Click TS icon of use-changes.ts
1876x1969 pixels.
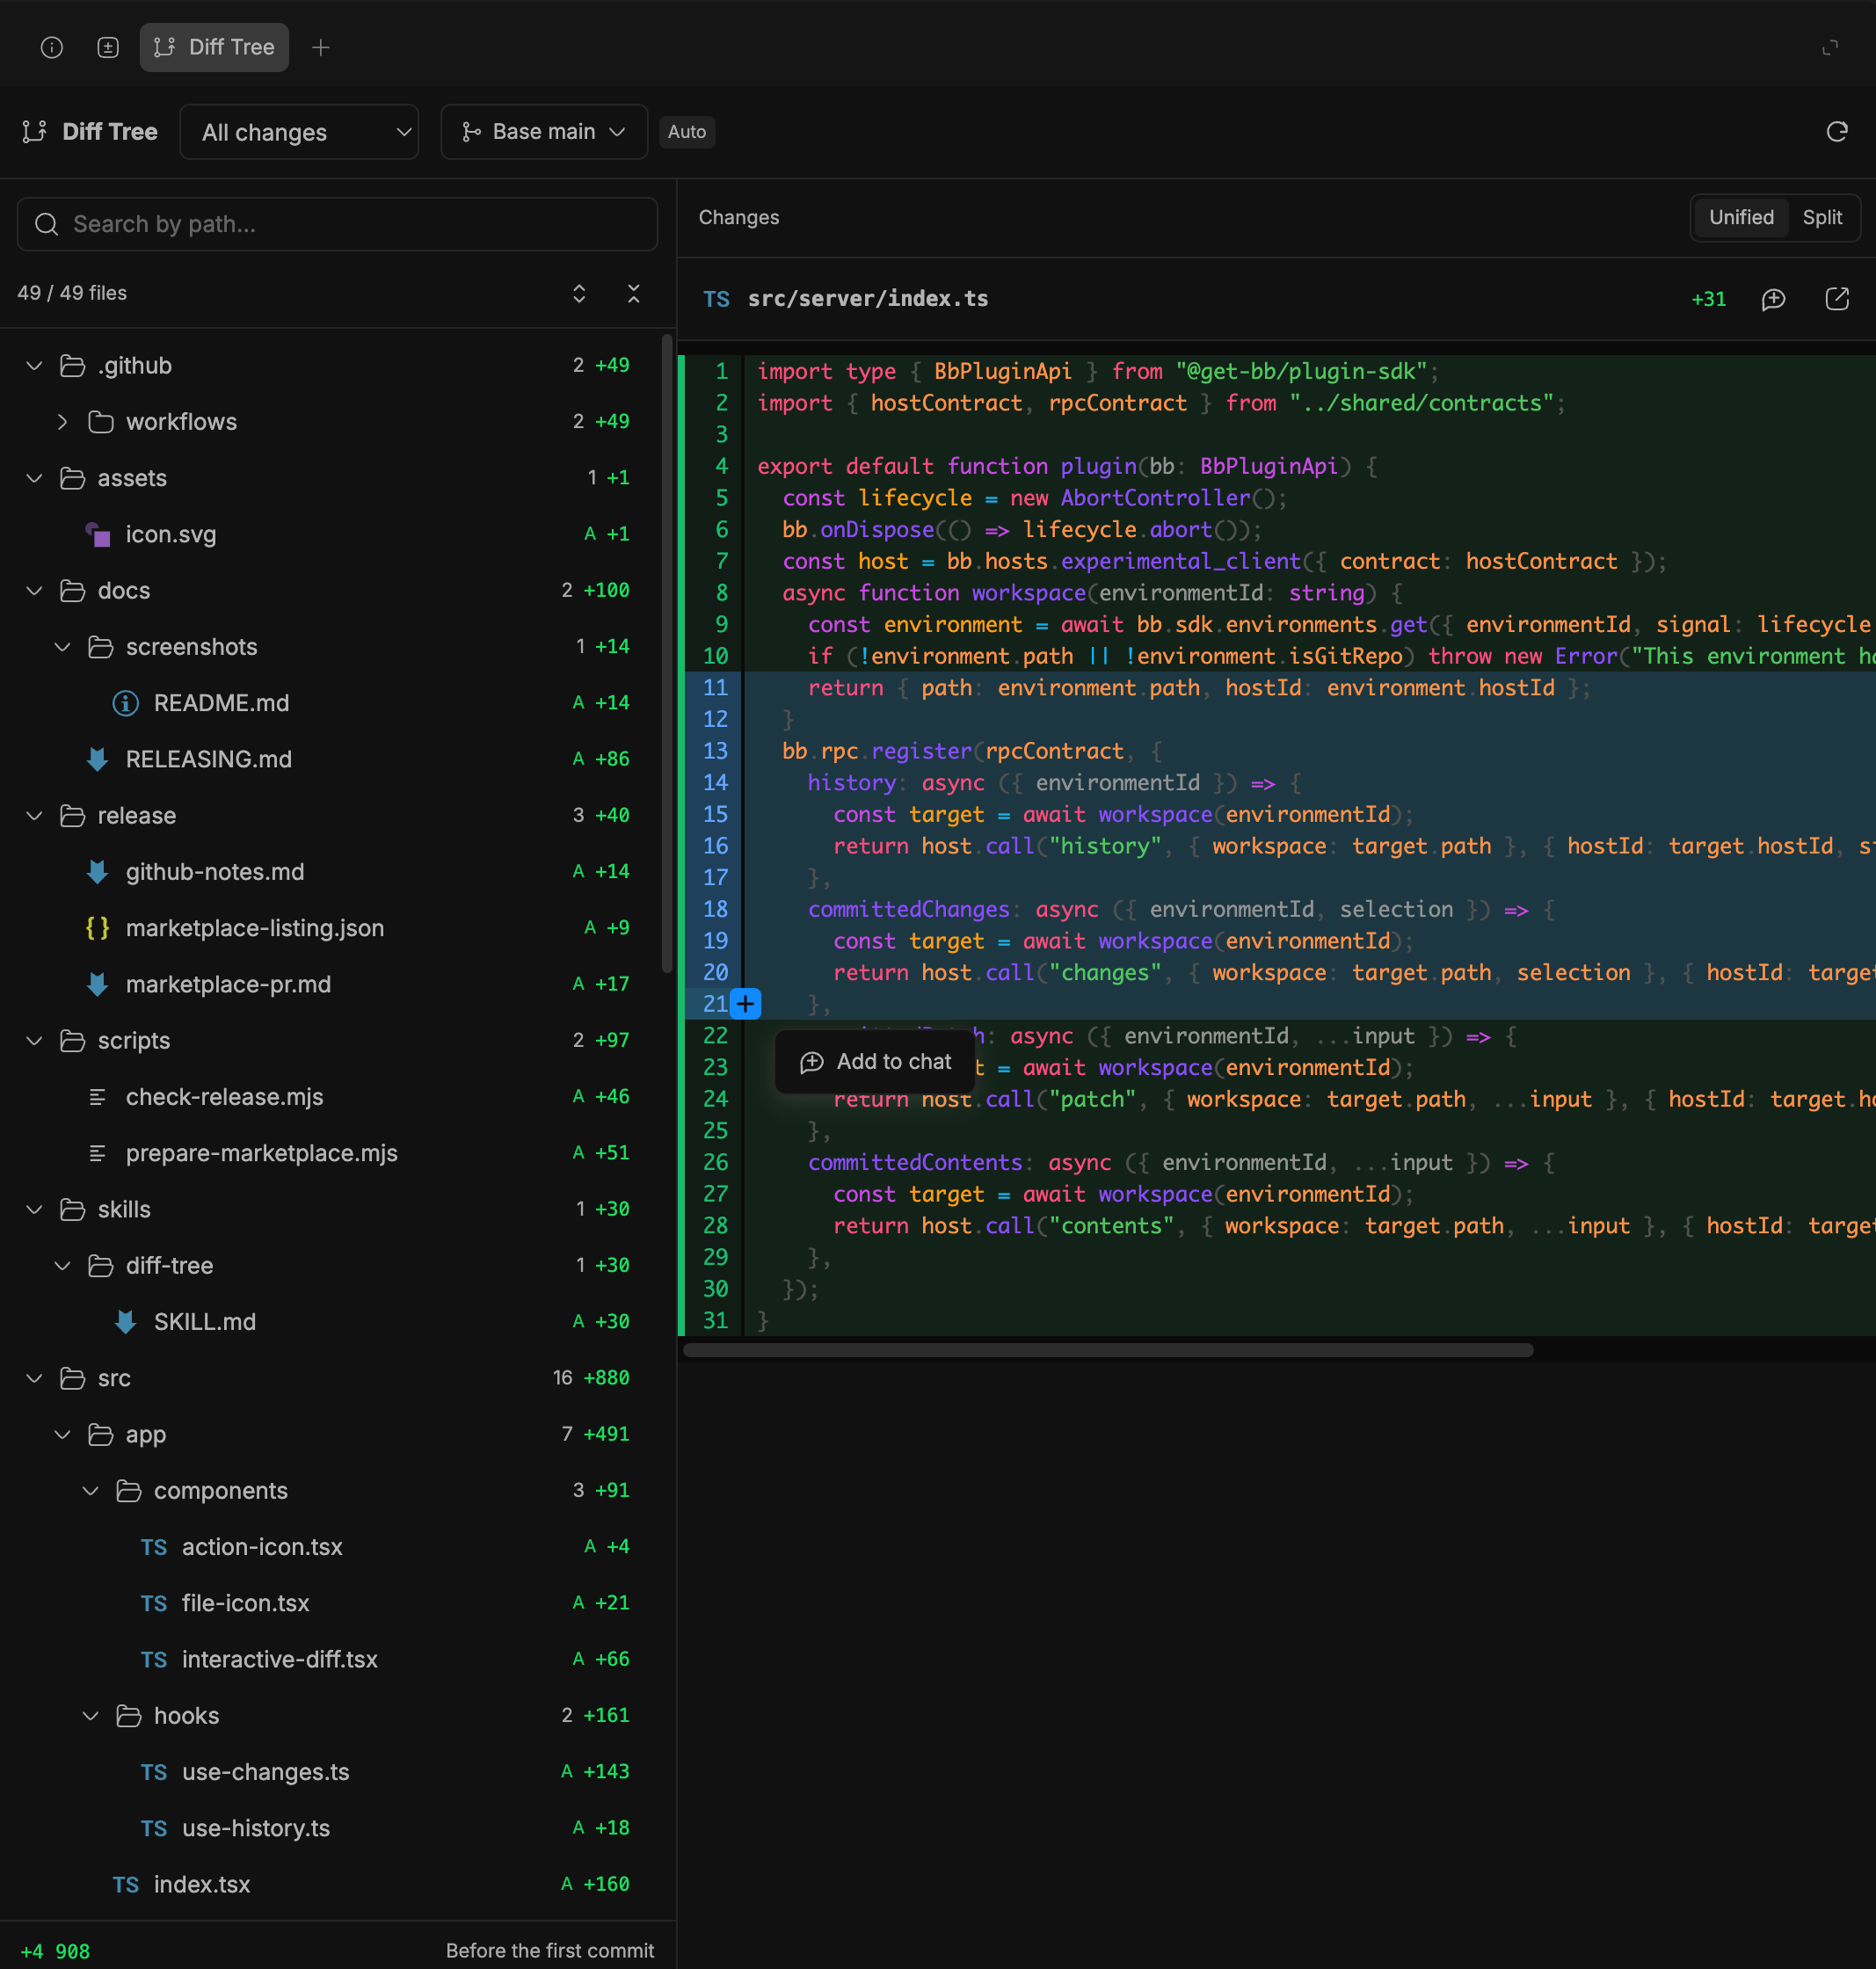(x=154, y=1772)
